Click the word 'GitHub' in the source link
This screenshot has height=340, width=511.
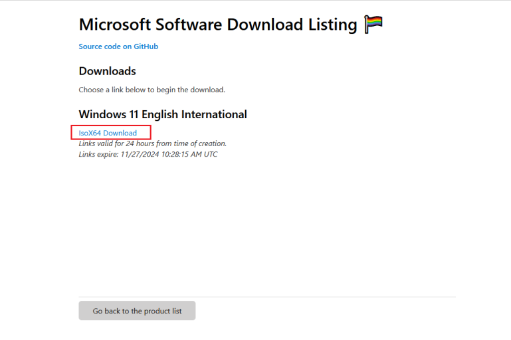pos(146,46)
